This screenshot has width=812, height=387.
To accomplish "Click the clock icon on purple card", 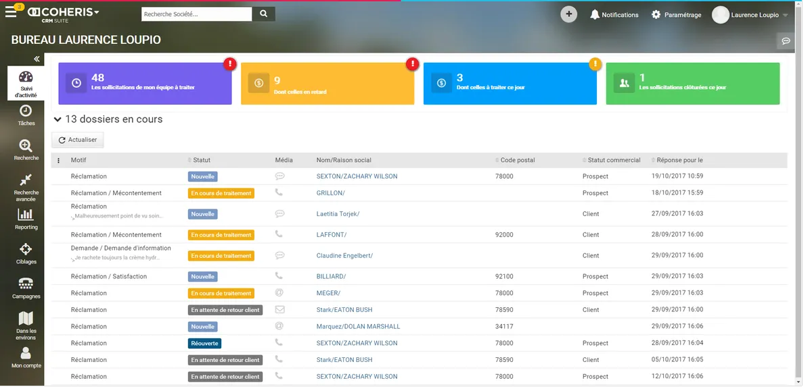I will tap(76, 83).
